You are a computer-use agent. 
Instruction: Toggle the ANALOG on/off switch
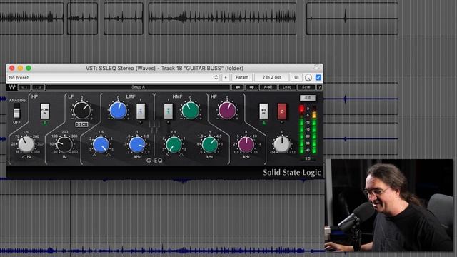click(16, 111)
